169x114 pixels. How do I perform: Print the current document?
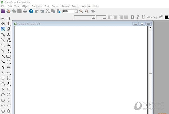click(x=25, y=11)
